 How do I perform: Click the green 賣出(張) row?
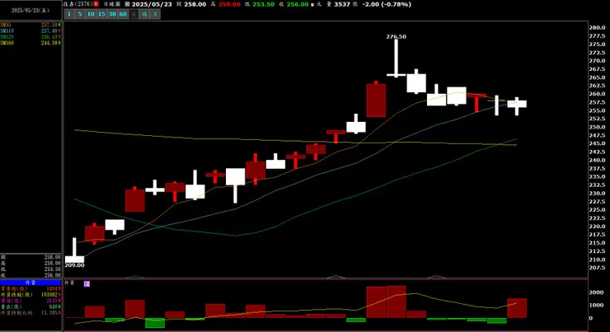point(30,306)
